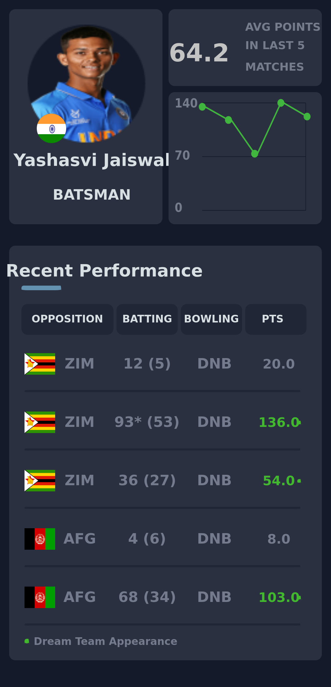Click the 93* (53) batting score
Screen dimensions: 331x687
click(x=147, y=422)
